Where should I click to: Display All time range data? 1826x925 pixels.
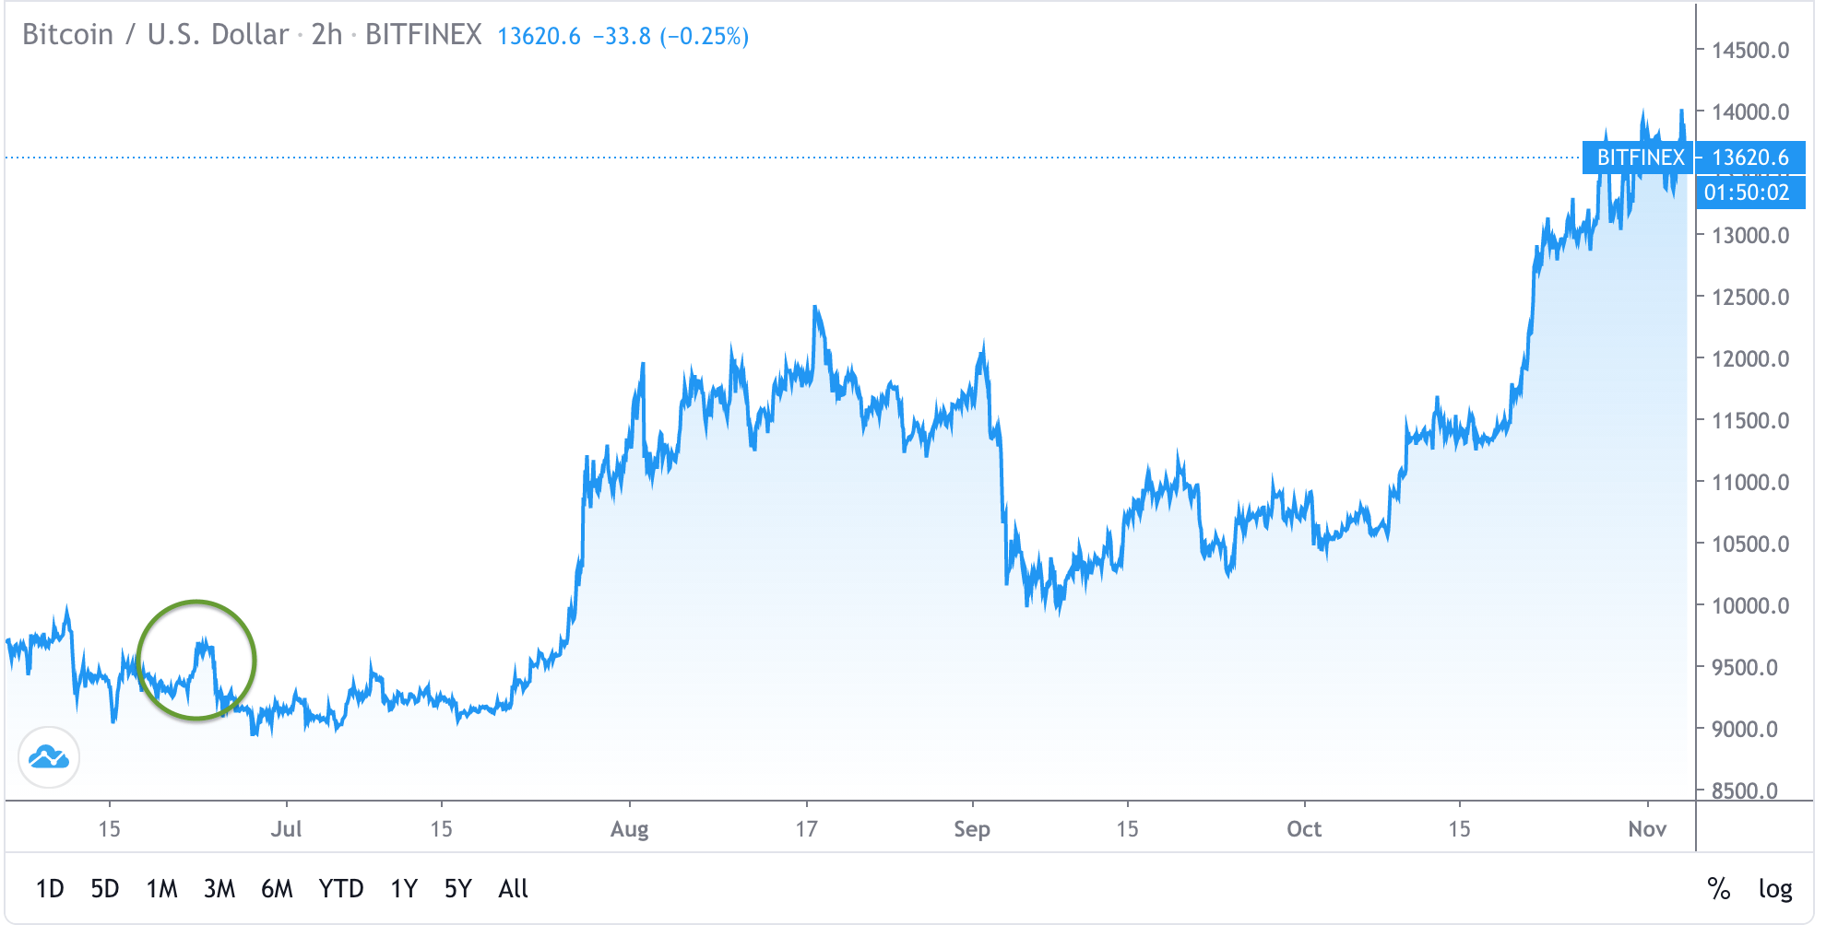click(514, 889)
